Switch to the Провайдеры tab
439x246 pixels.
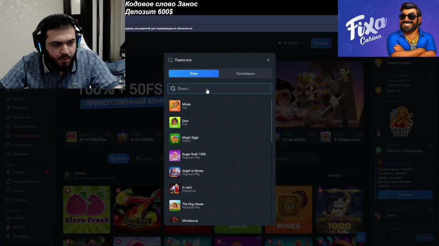(x=246, y=73)
